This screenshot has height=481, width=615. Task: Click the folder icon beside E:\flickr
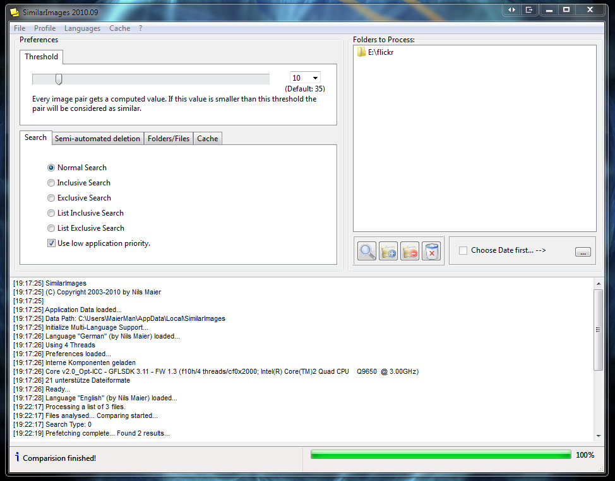point(361,52)
